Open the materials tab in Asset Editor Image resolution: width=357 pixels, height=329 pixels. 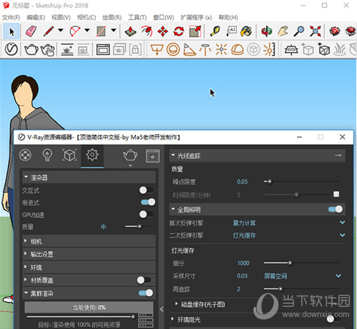(x=25, y=155)
